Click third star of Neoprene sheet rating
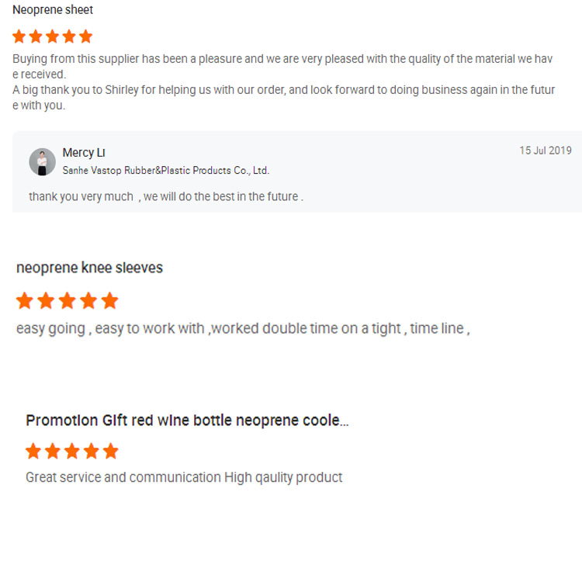 tap(52, 36)
